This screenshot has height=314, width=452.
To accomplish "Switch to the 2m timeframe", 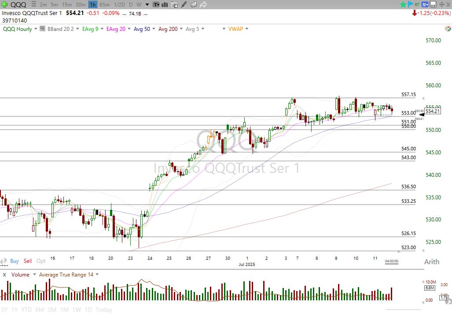I will [x=43, y=4].
